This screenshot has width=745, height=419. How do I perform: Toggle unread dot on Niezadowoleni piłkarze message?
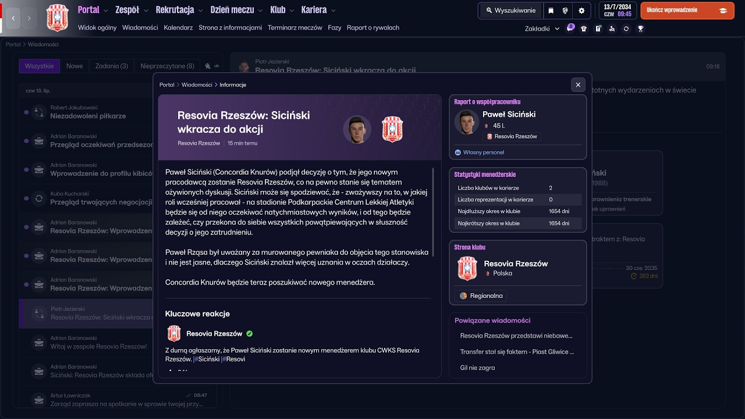click(x=26, y=112)
